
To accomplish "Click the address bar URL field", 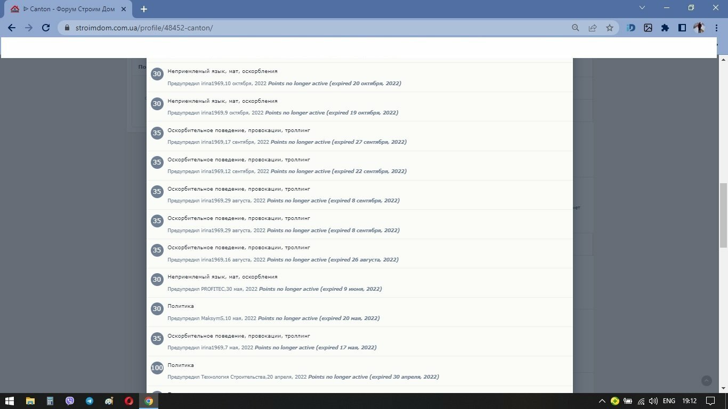I will pos(314,28).
